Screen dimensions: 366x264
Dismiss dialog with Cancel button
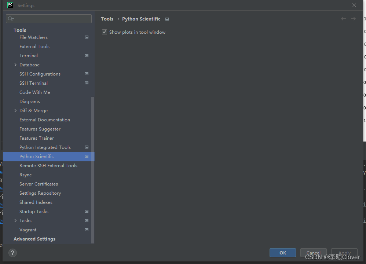[313, 253]
